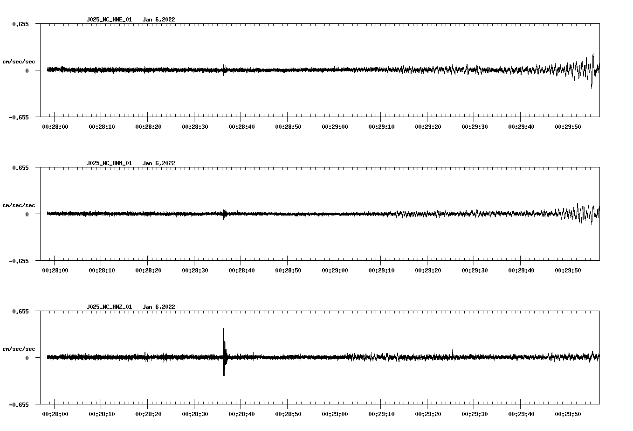The image size is (633, 431).
Task: Click the cm/sec/sec unit label of HNE plot
Action: click(x=19, y=62)
